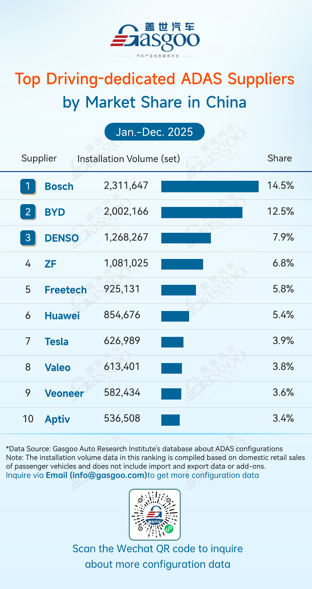Click the Installation Volume column header
Image resolution: width=312 pixels, height=589 pixels.
[129, 159]
